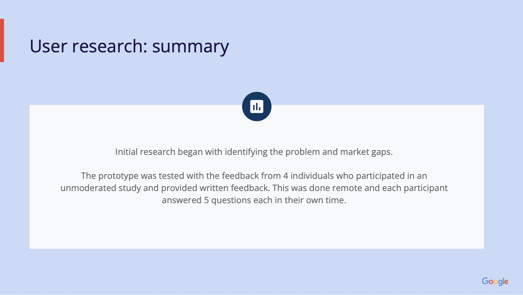Click the word 'remote' in the paragraph
The height and width of the screenshot is (295, 523).
[x=354, y=188]
